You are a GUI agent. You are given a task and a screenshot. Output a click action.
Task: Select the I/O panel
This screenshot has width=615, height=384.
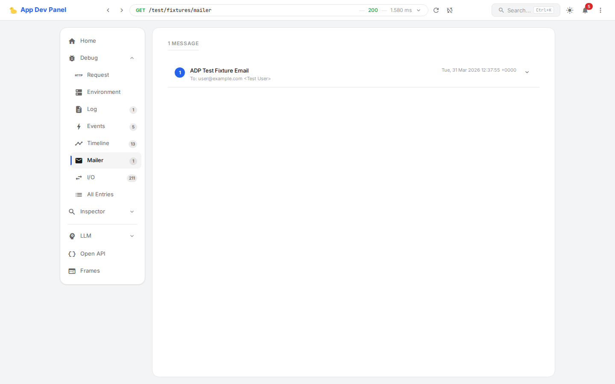[x=90, y=177]
